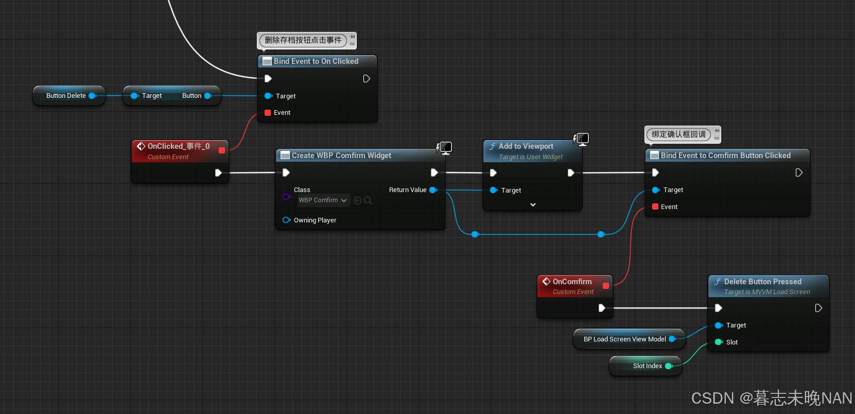Click OnComfirm red delegate output pin
This screenshot has width=855, height=414.
pyautogui.click(x=606, y=286)
